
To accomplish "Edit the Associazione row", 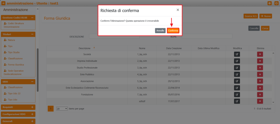I will [x=237, y=81].
